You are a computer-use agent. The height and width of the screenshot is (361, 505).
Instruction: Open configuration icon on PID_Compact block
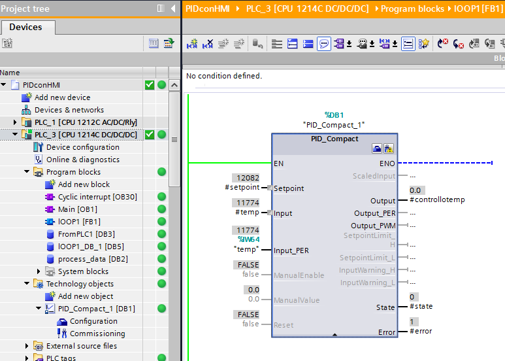point(377,149)
